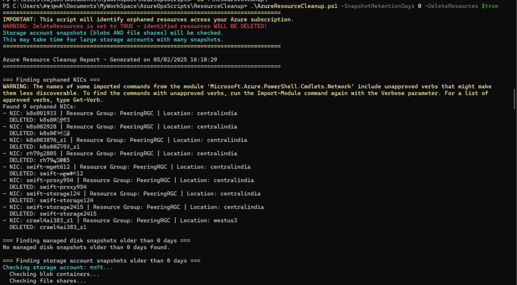The width and height of the screenshot is (517, 285).
Task: Click the 'NIC: swift-mgmt612' entry line
Action: coord(127,167)
